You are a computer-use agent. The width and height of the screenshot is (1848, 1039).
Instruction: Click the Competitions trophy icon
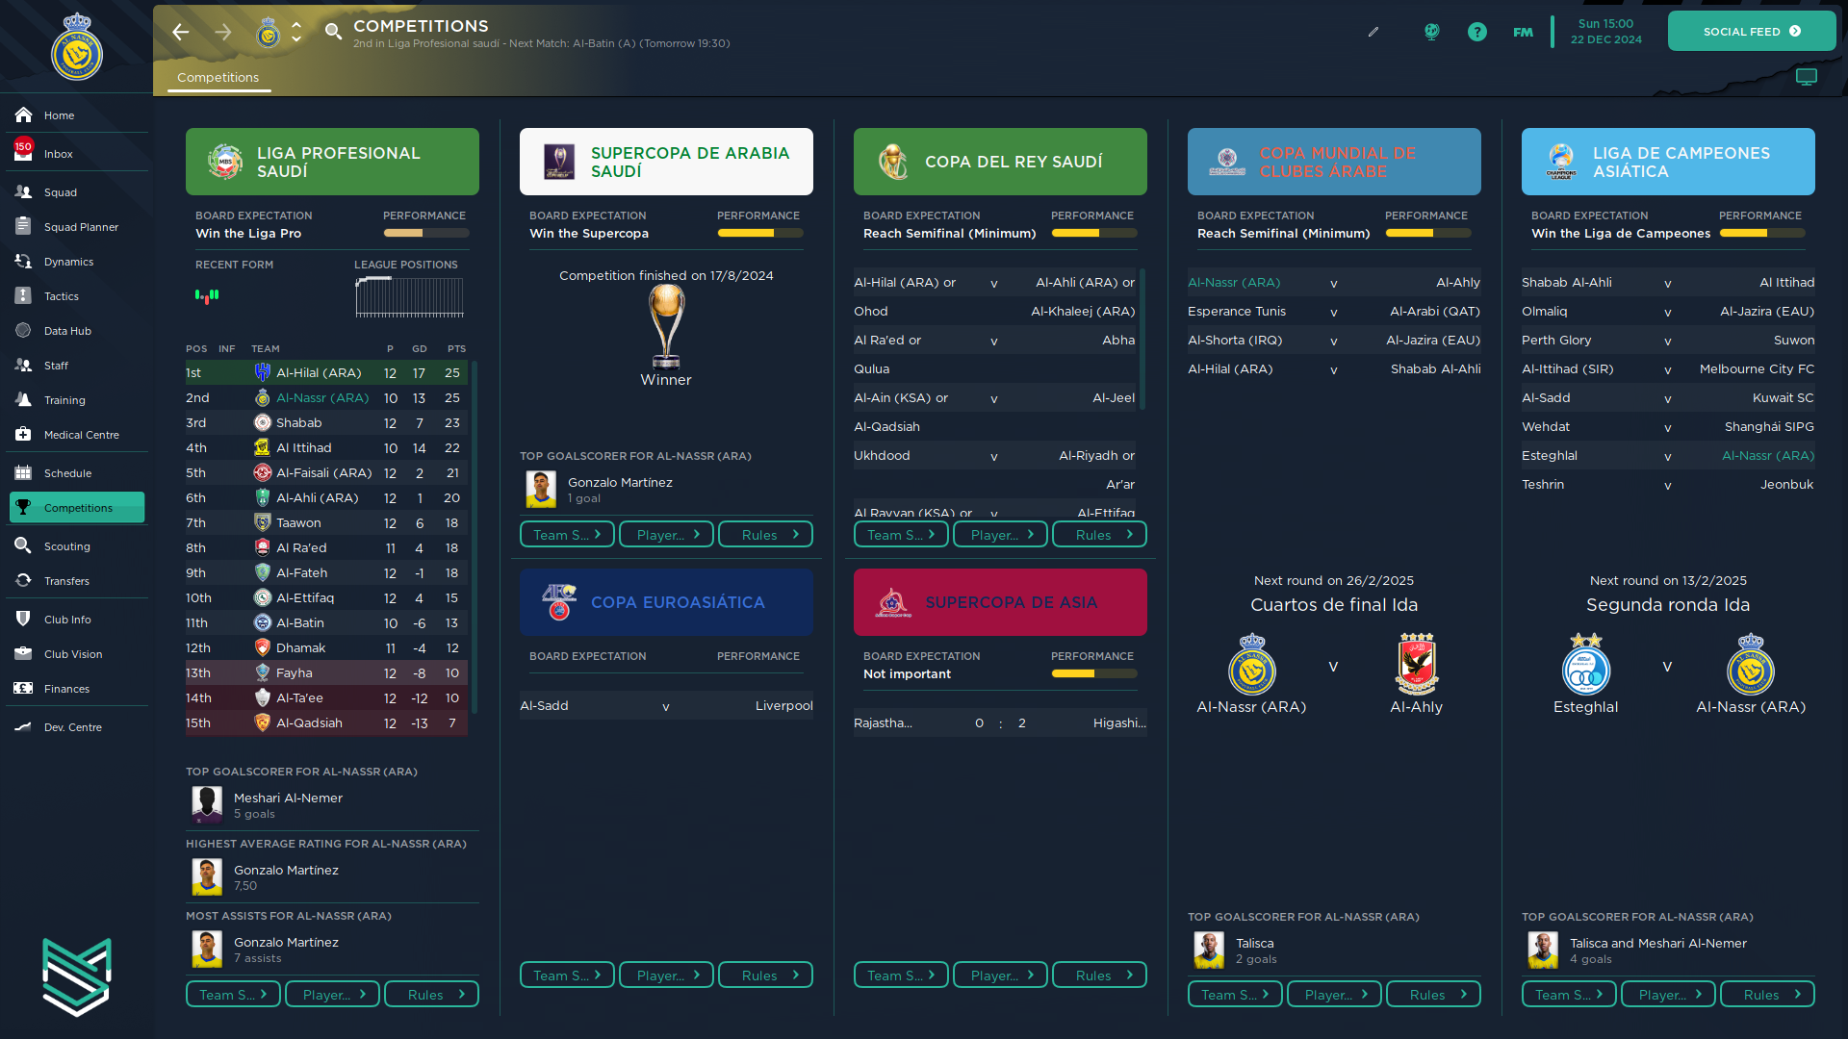pos(24,508)
